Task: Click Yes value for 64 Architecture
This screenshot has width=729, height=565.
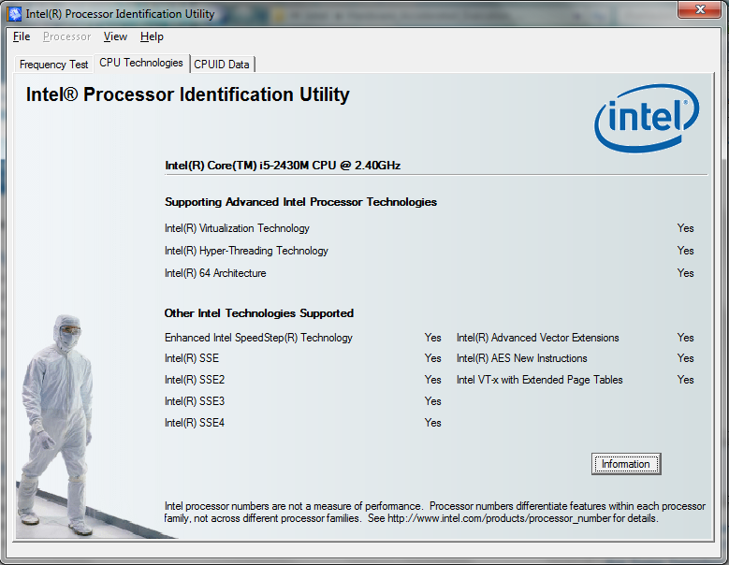Action: tap(685, 273)
